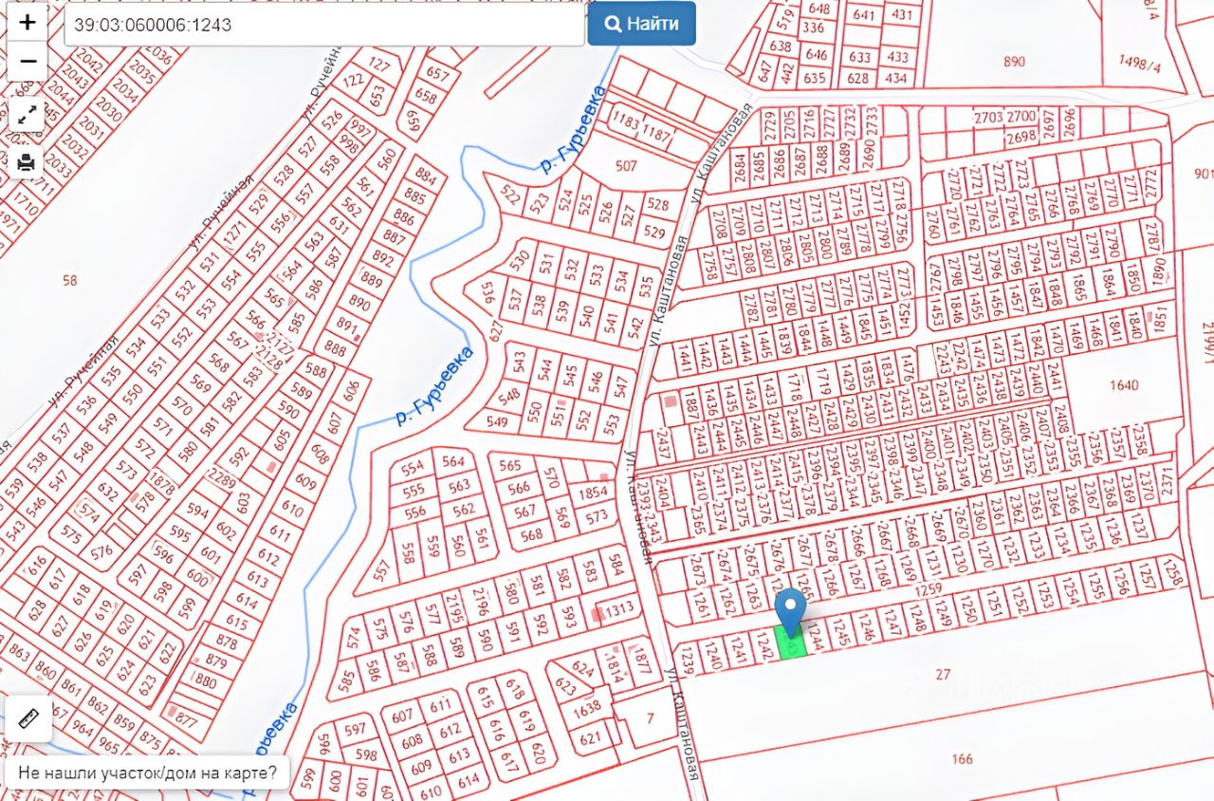This screenshot has height=801, width=1214.
Task: Click the middle р. Гурьевка river label
Action: (434, 387)
